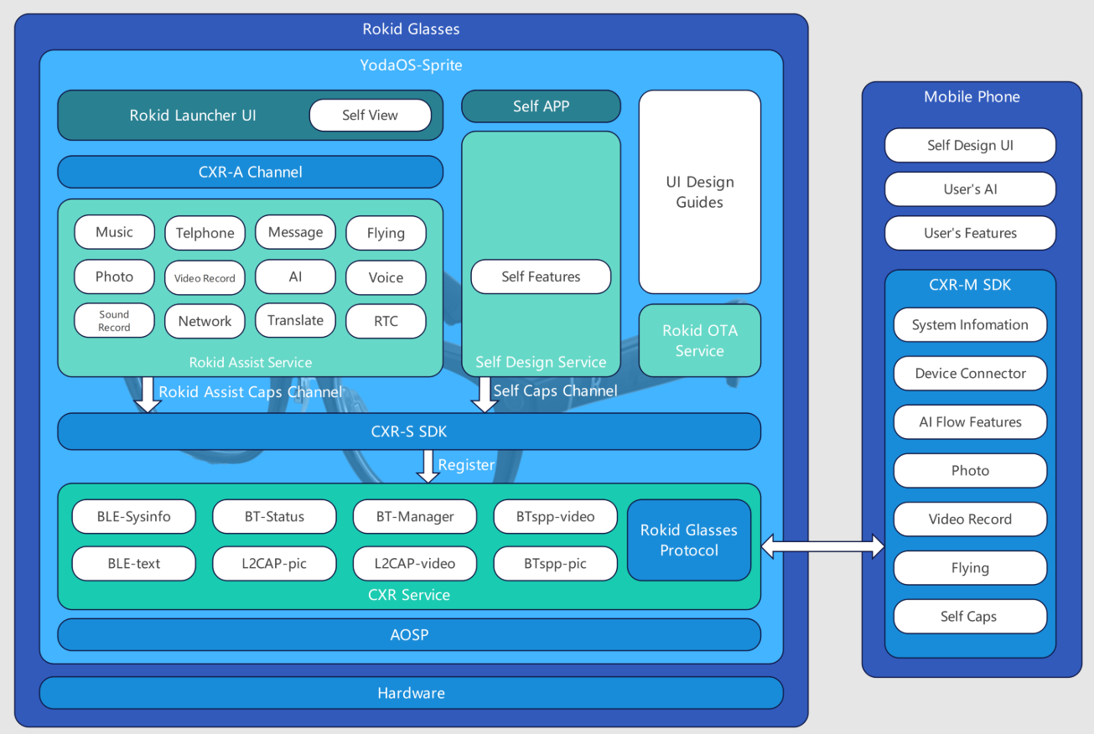Select Video Record in CXR-M SDK
Viewport: 1094px width, 734px height.
point(970,519)
